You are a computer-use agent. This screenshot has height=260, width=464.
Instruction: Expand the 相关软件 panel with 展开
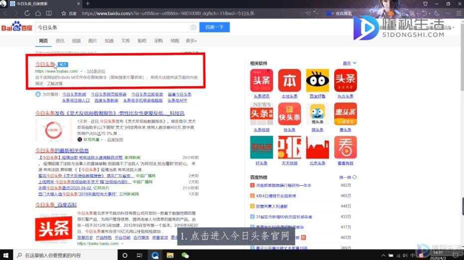(x=349, y=63)
